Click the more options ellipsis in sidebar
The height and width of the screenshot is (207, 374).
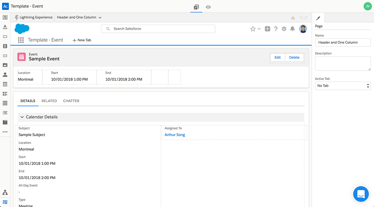click(5, 132)
